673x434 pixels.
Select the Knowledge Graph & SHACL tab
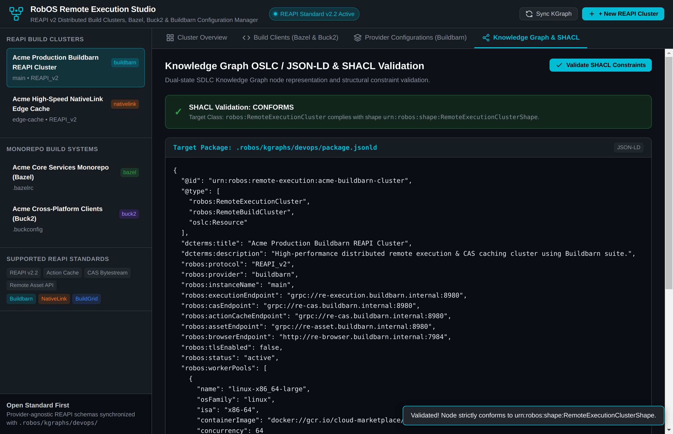tap(530, 37)
